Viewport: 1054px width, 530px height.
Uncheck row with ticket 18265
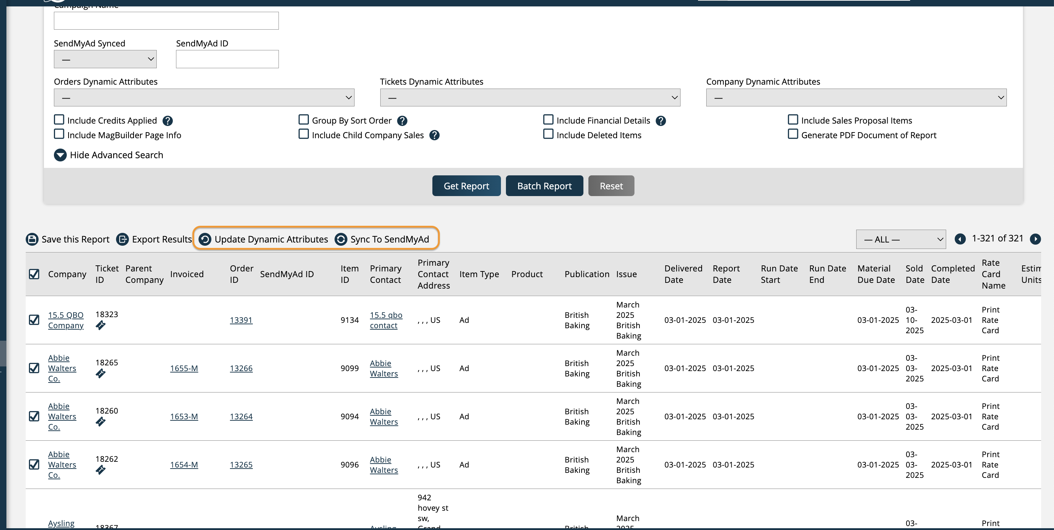click(34, 368)
